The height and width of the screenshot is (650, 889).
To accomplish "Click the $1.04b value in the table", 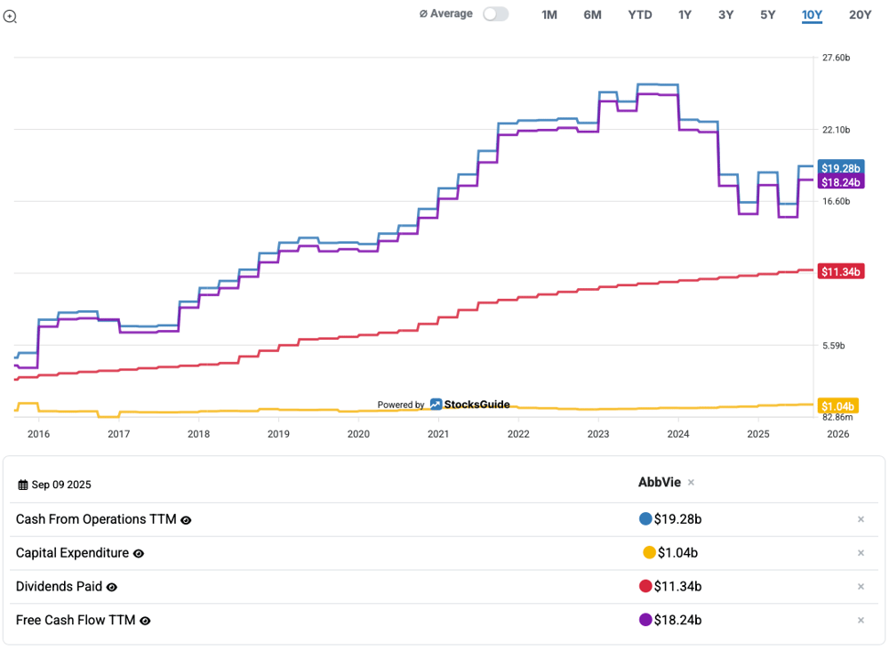I will (677, 552).
